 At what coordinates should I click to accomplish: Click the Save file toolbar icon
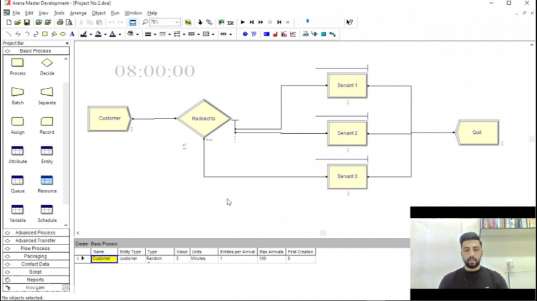27,23
